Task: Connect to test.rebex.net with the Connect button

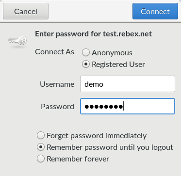Action: point(155,11)
